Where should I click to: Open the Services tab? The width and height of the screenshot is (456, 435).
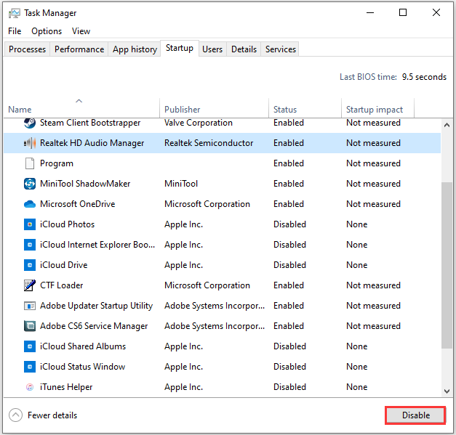[280, 49]
